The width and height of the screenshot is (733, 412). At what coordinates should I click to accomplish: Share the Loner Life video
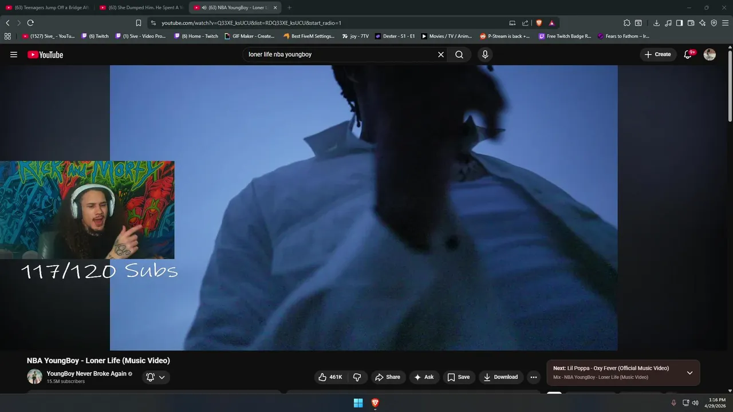click(x=388, y=377)
